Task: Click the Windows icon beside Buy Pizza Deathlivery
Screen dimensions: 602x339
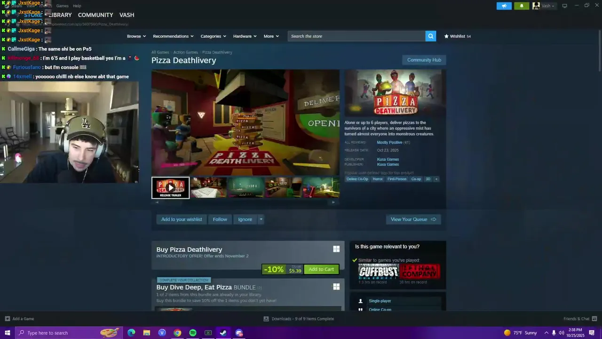Action: click(336, 249)
